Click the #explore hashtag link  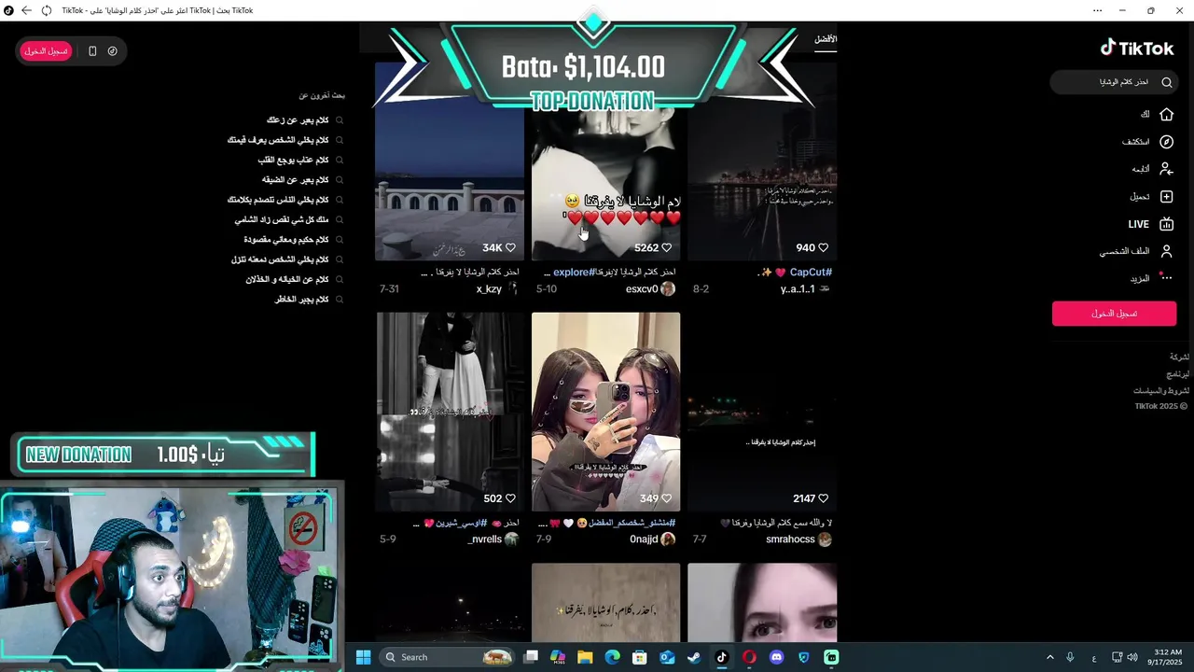[574, 273]
